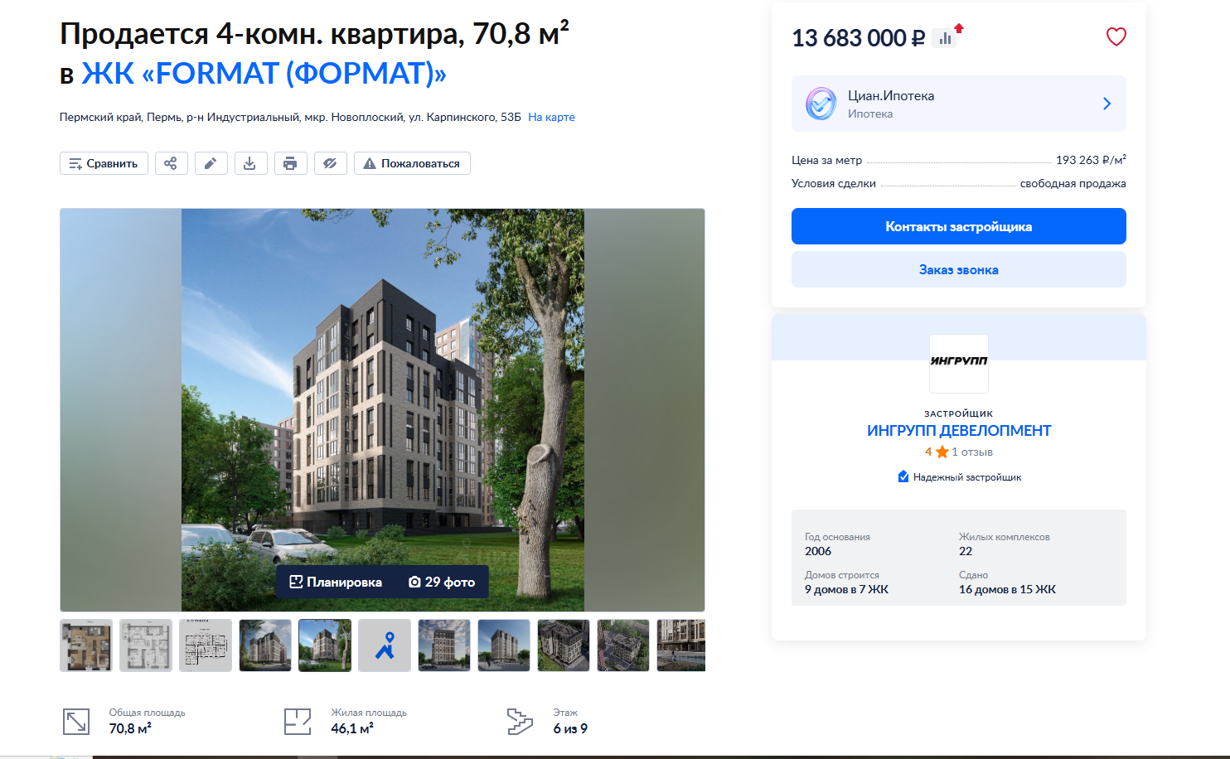Click the Циан.Ипотека round logo icon

point(821,104)
